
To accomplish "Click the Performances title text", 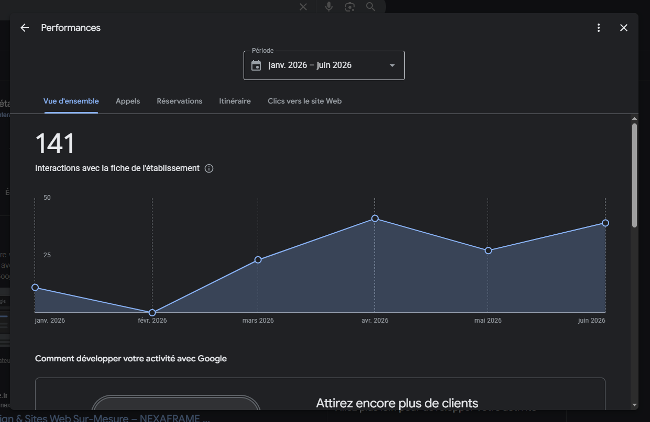I will (x=71, y=28).
